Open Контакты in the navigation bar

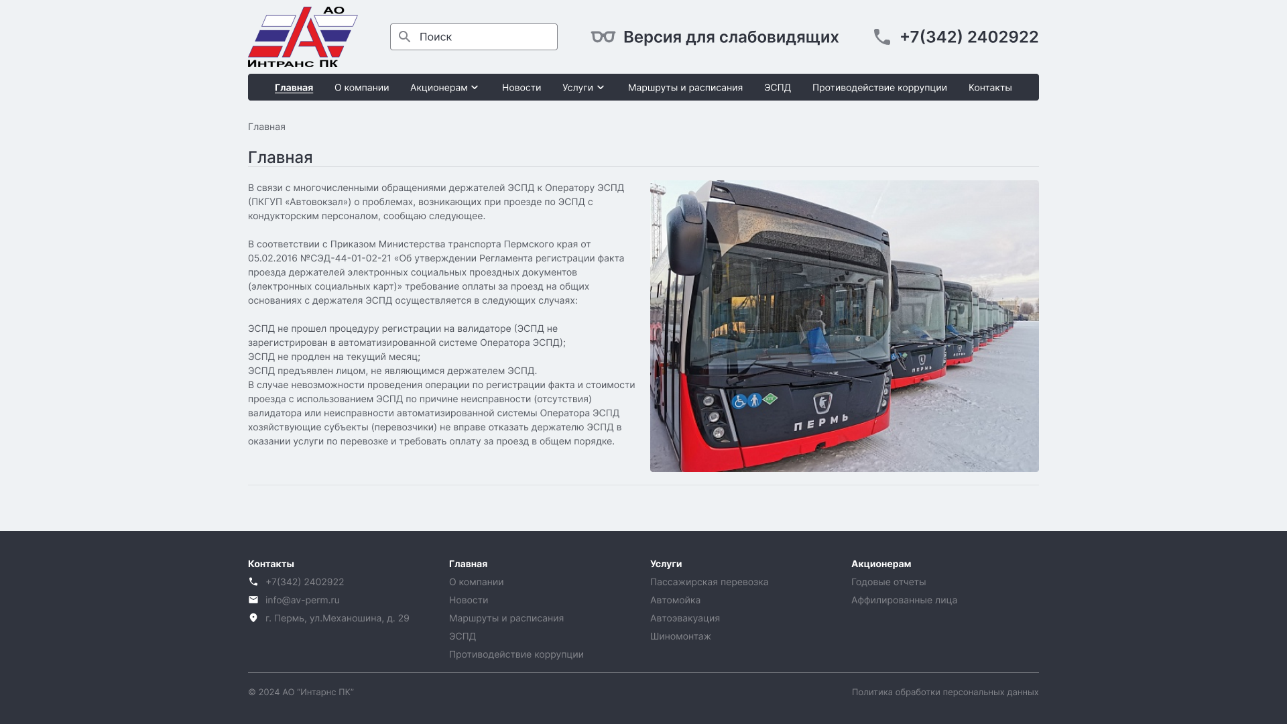coord(989,88)
